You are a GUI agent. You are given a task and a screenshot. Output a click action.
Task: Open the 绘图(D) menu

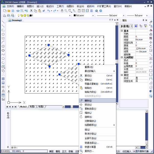[x=70, y=6]
